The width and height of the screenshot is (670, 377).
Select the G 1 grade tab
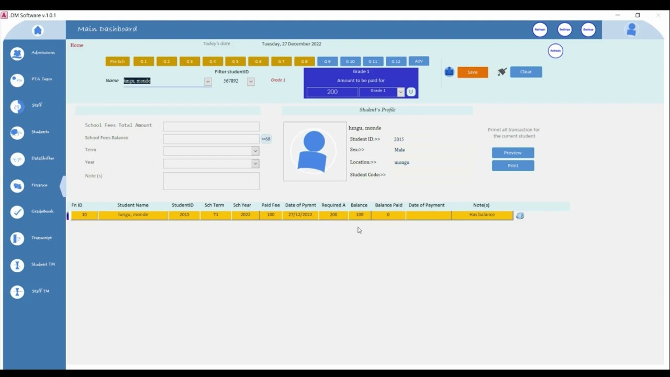pos(143,61)
